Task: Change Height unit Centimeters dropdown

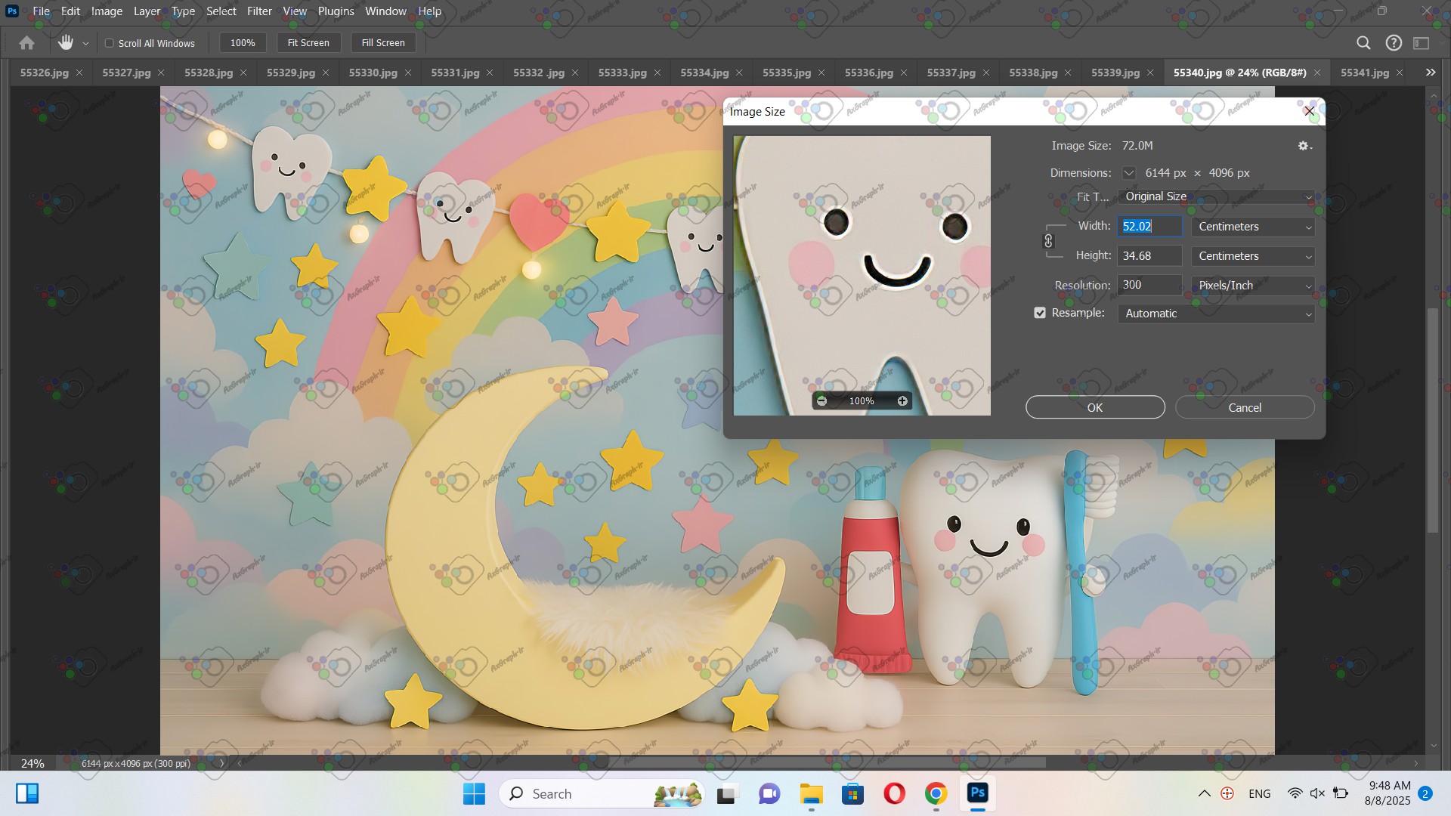Action: coord(1253,256)
